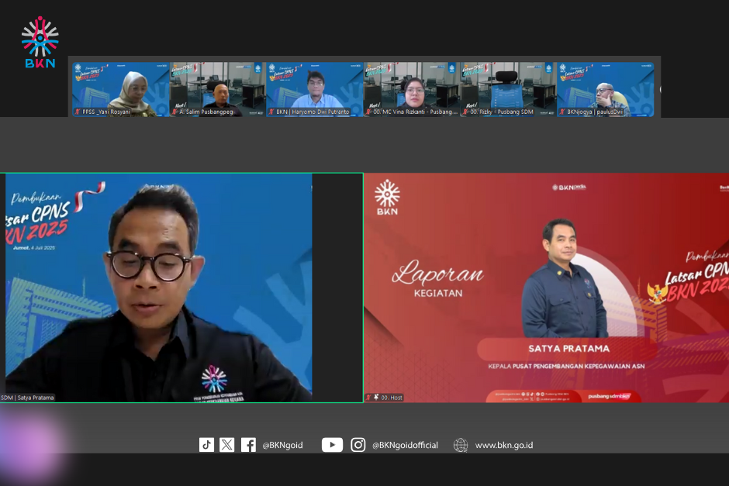The width and height of the screenshot is (729, 486).
Task: Select BKN | Haryomo Dwi Putranto thumbnail
Action: (x=314, y=89)
